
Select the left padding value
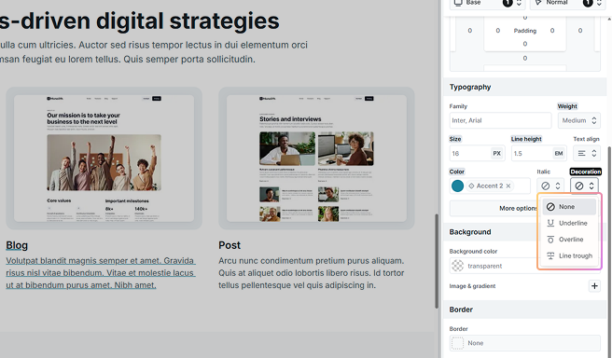(x=497, y=31)
